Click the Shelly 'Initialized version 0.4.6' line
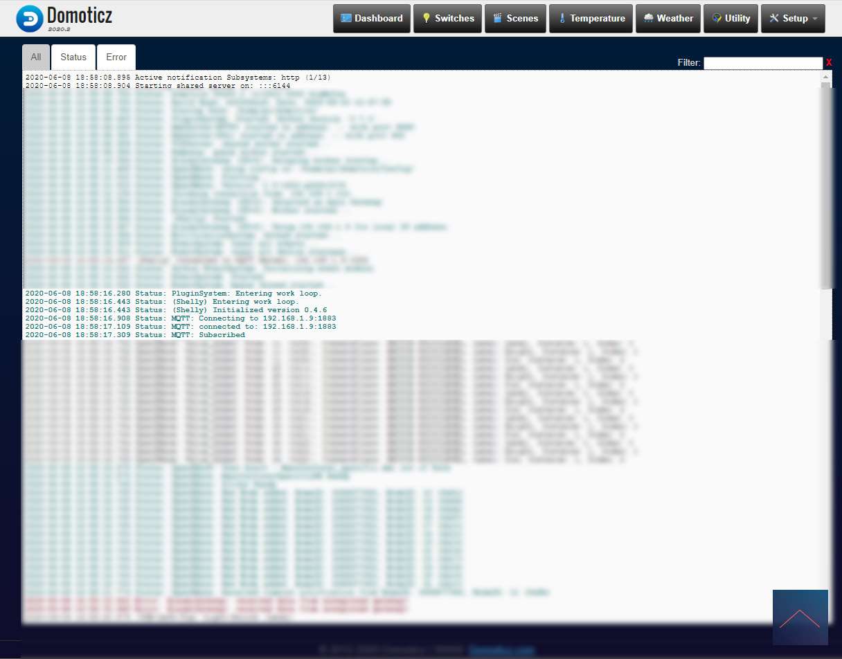842x659 pixels. tap(176, 310)
